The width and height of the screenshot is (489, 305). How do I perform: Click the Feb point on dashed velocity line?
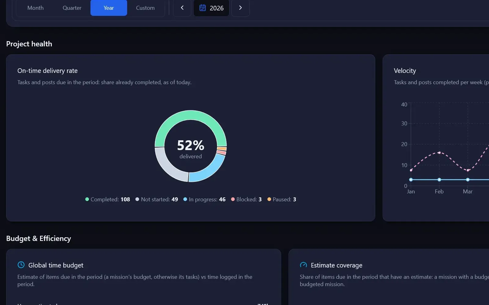click(x=439, y=152)
